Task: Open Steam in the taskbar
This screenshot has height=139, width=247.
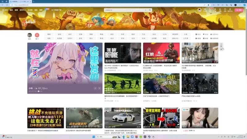Action: click(149, 137)
